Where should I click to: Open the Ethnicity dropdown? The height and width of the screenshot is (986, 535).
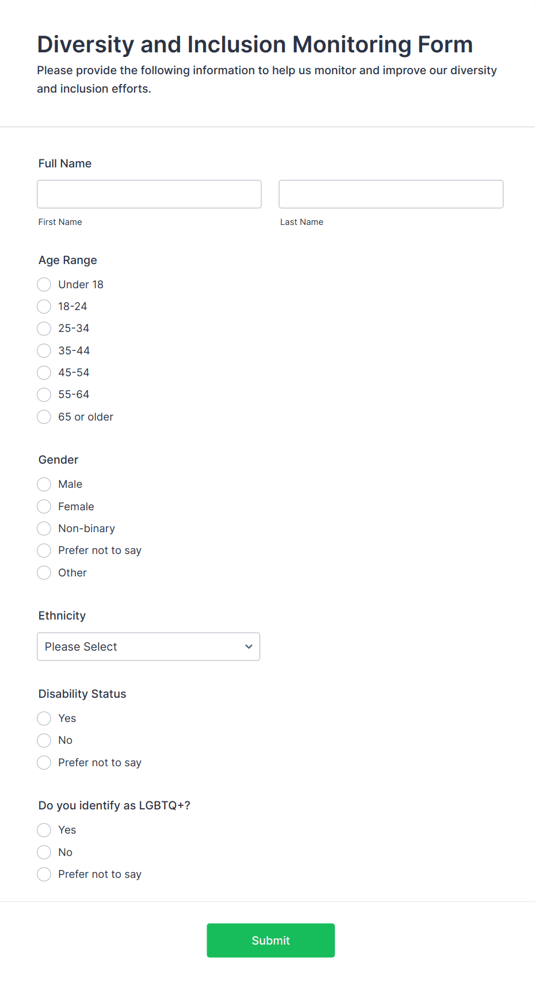148,647
